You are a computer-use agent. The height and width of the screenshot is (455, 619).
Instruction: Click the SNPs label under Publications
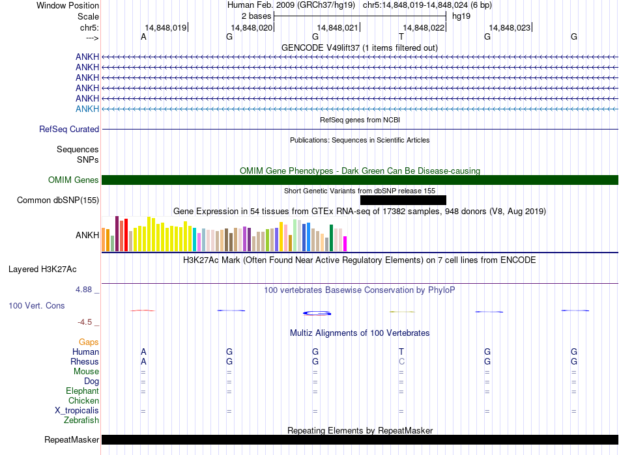tap(88, 159)
